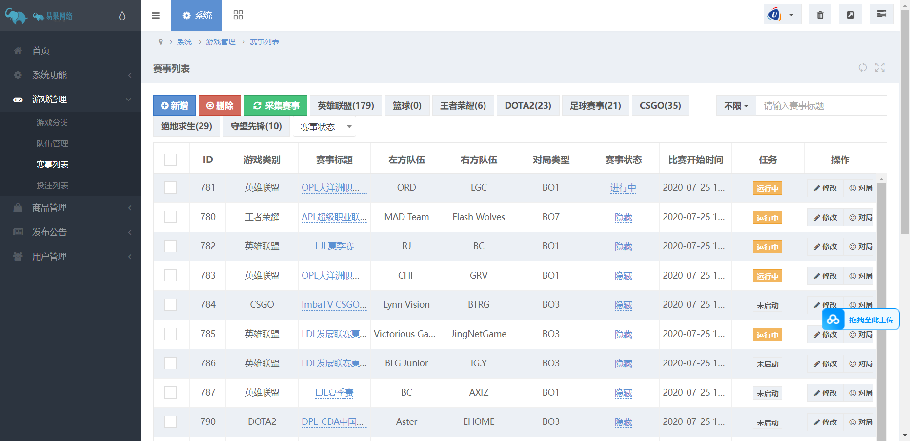Check the checkbox for row 783
The height and width of the screenshot is (441, 910).
pyautogui.click(x=171, y=276)
